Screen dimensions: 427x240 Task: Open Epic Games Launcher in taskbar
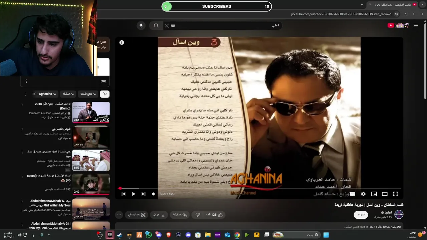[109, 235]
